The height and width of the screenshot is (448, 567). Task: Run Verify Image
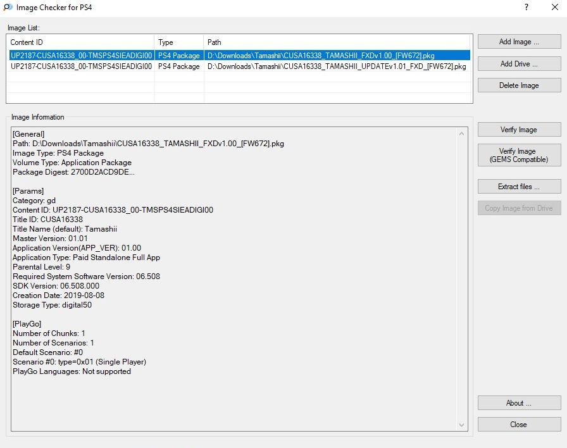click(x=519, y=130)
